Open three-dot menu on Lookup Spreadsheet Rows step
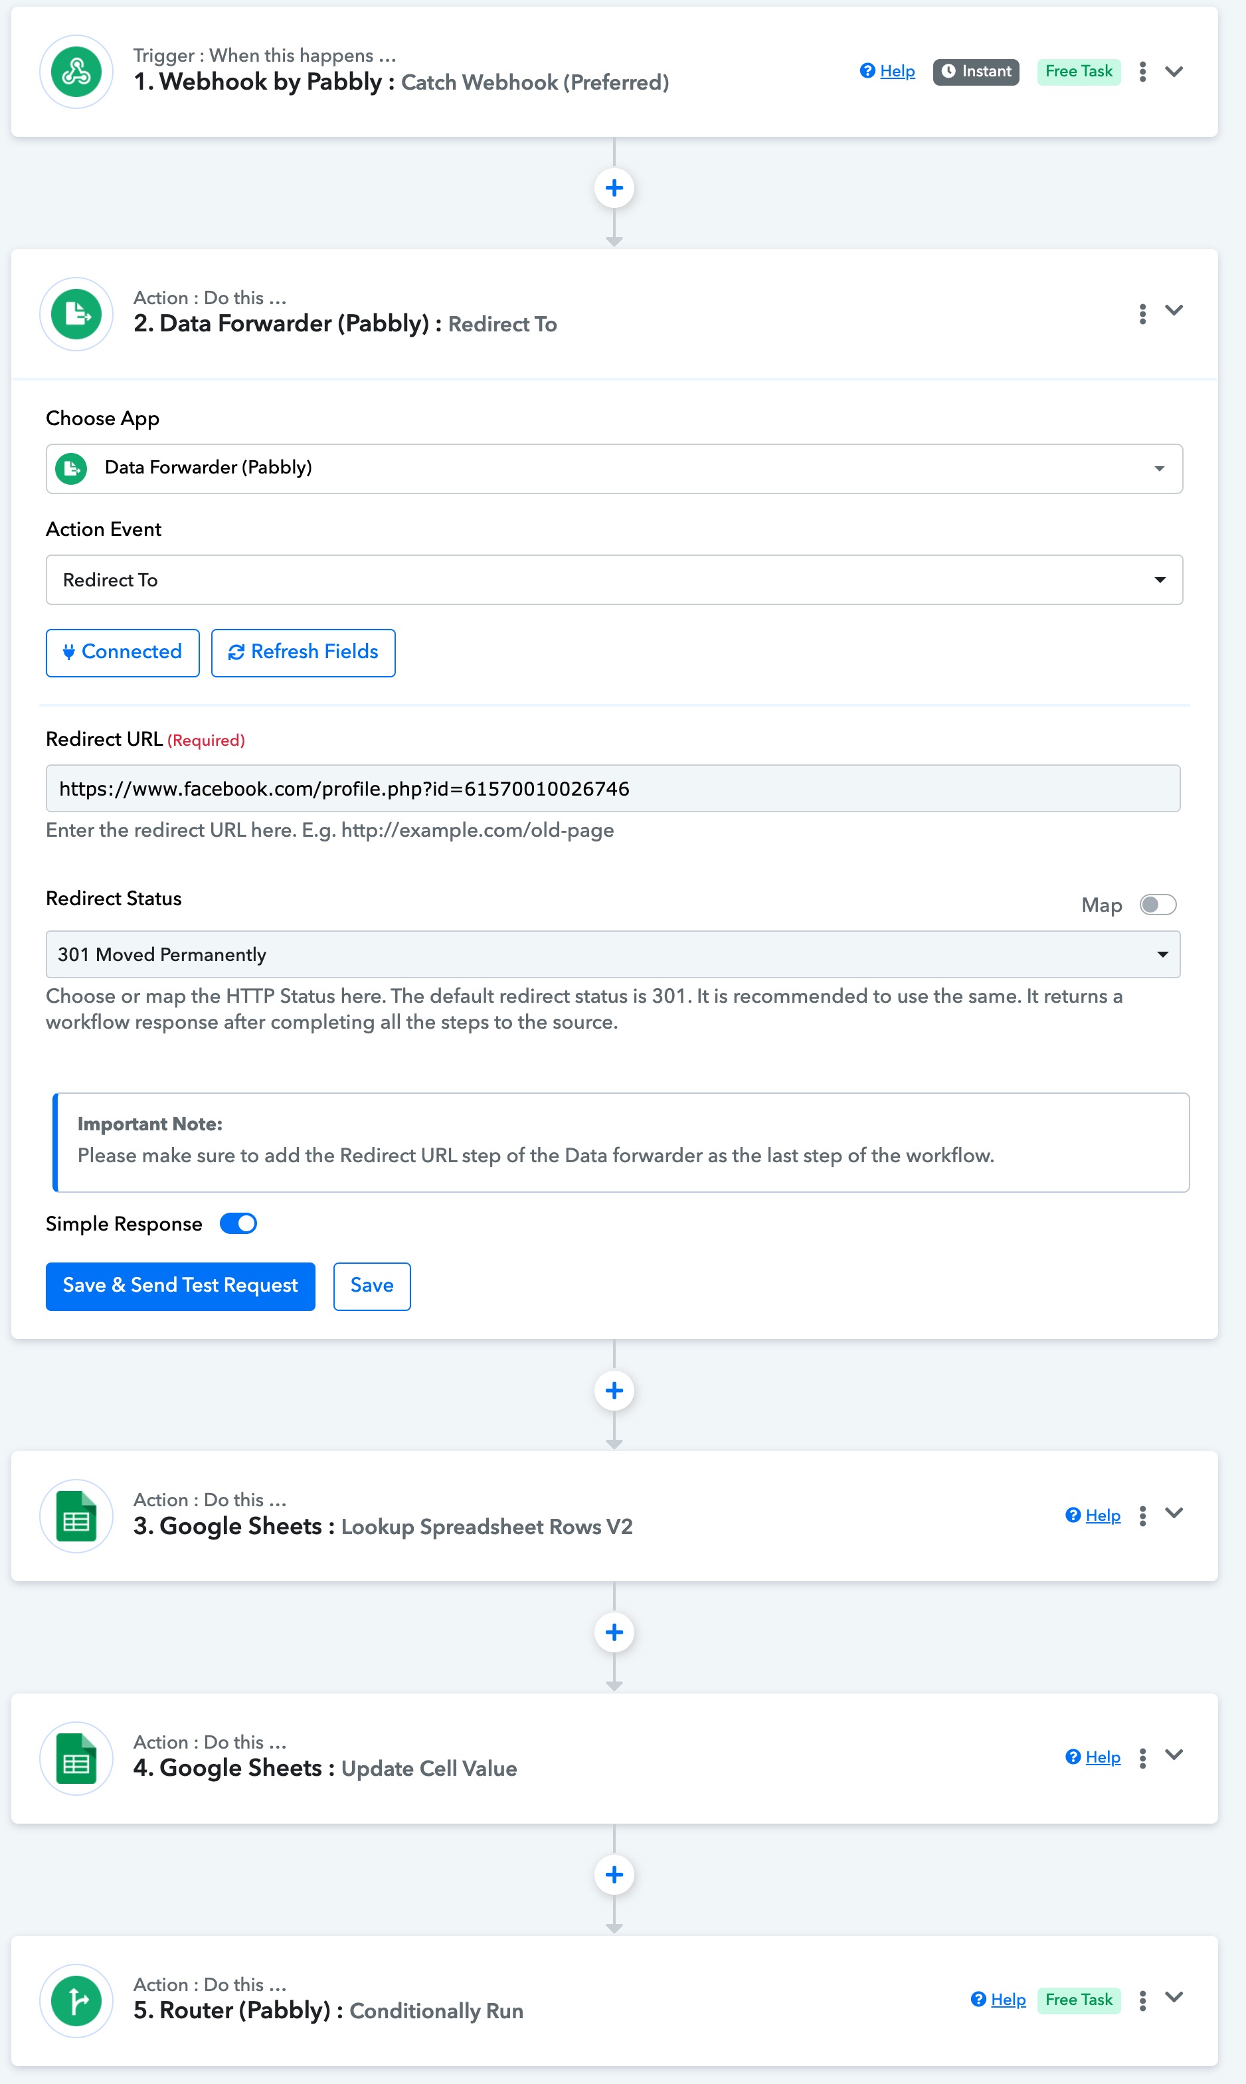This screenshot has width=1246, height=2084. 1142,1515
